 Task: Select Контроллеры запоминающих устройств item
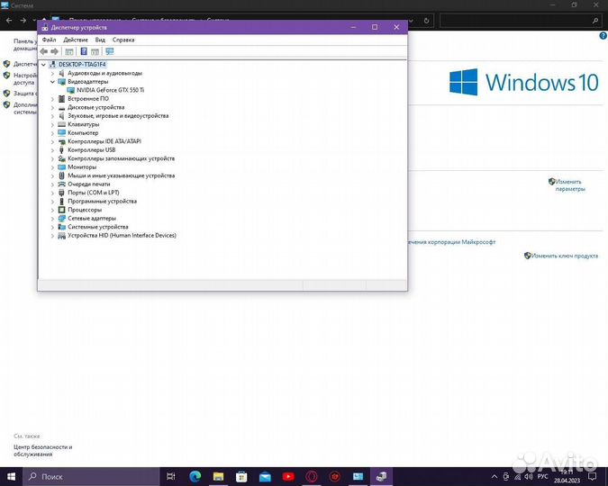point(121,158)
